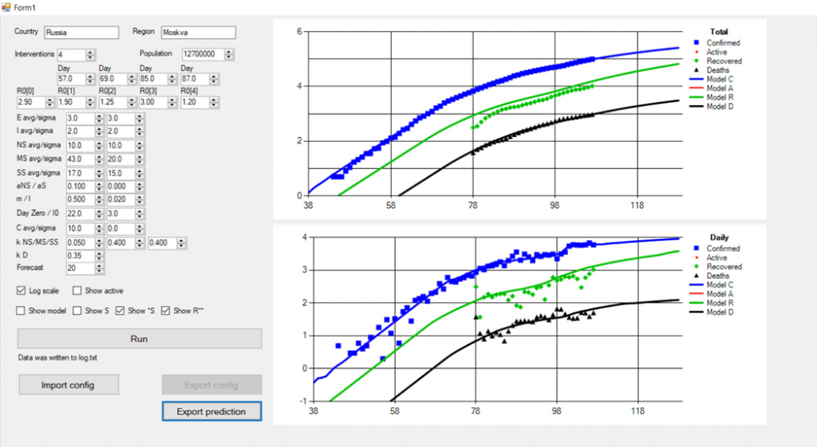The image size is (817, 447).
Task: Adjust the Population stepper arrows
Action: click(229, 54)
